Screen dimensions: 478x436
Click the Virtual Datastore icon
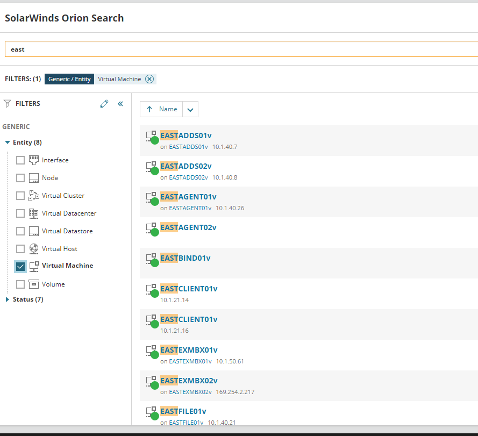pyautogui.click(x=34, y=231)
